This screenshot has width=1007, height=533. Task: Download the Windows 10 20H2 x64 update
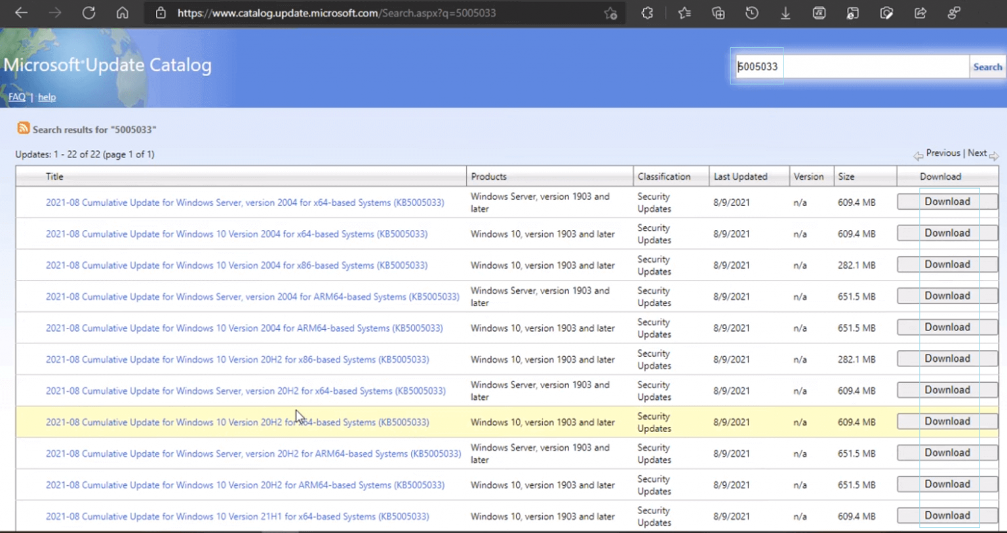click(947, 422)
